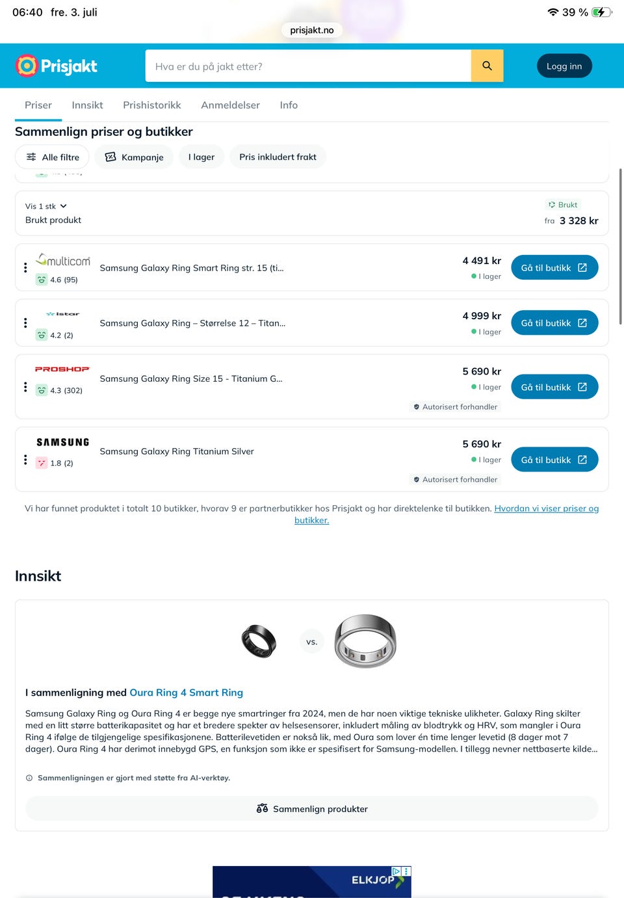Click the Samsung Galaxy Ring black image

(x=259, y=641)
